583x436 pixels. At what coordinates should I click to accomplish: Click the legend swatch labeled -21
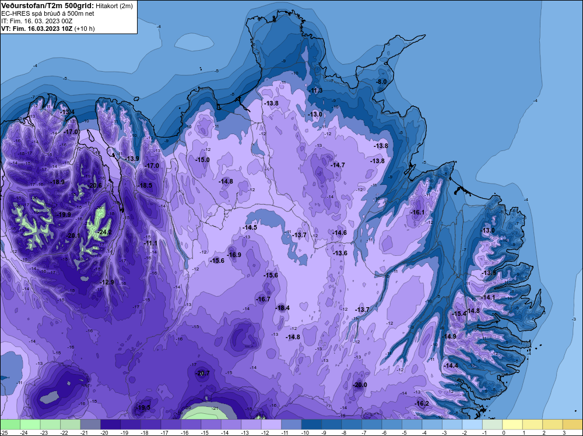click(x=90, y=424)
